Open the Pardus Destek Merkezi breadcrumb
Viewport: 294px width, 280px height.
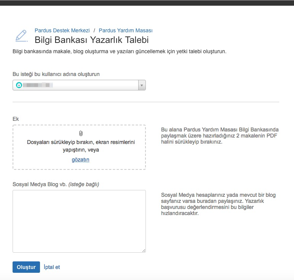62,30
